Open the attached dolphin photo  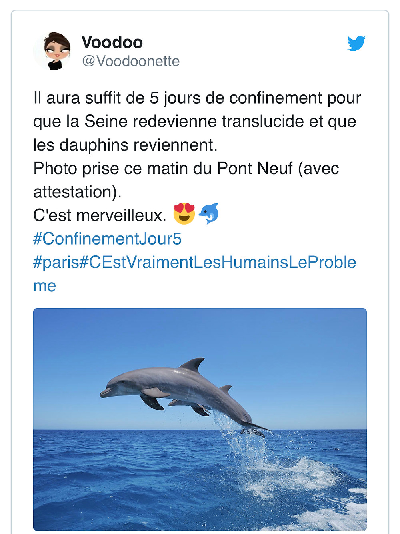tap(200, 419)
